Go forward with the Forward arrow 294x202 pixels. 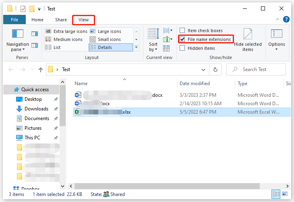23,69
